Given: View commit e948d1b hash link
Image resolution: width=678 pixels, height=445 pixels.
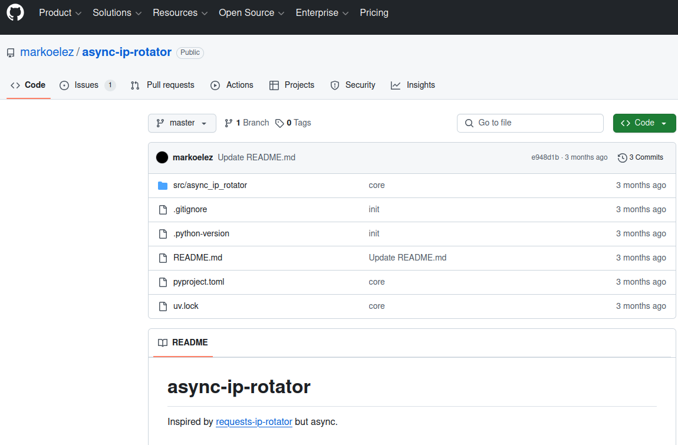Looking at the screenshot, I should (545, 157).
